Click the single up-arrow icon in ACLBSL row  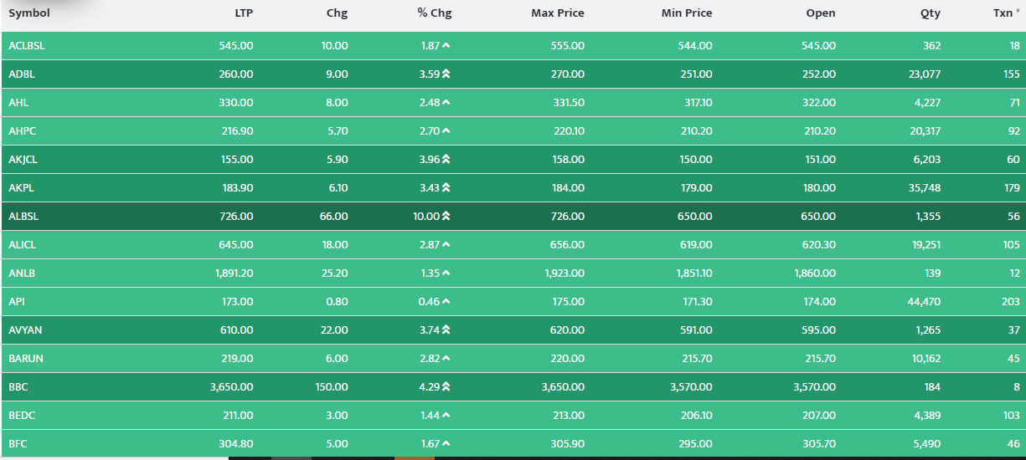click(446, 46)
